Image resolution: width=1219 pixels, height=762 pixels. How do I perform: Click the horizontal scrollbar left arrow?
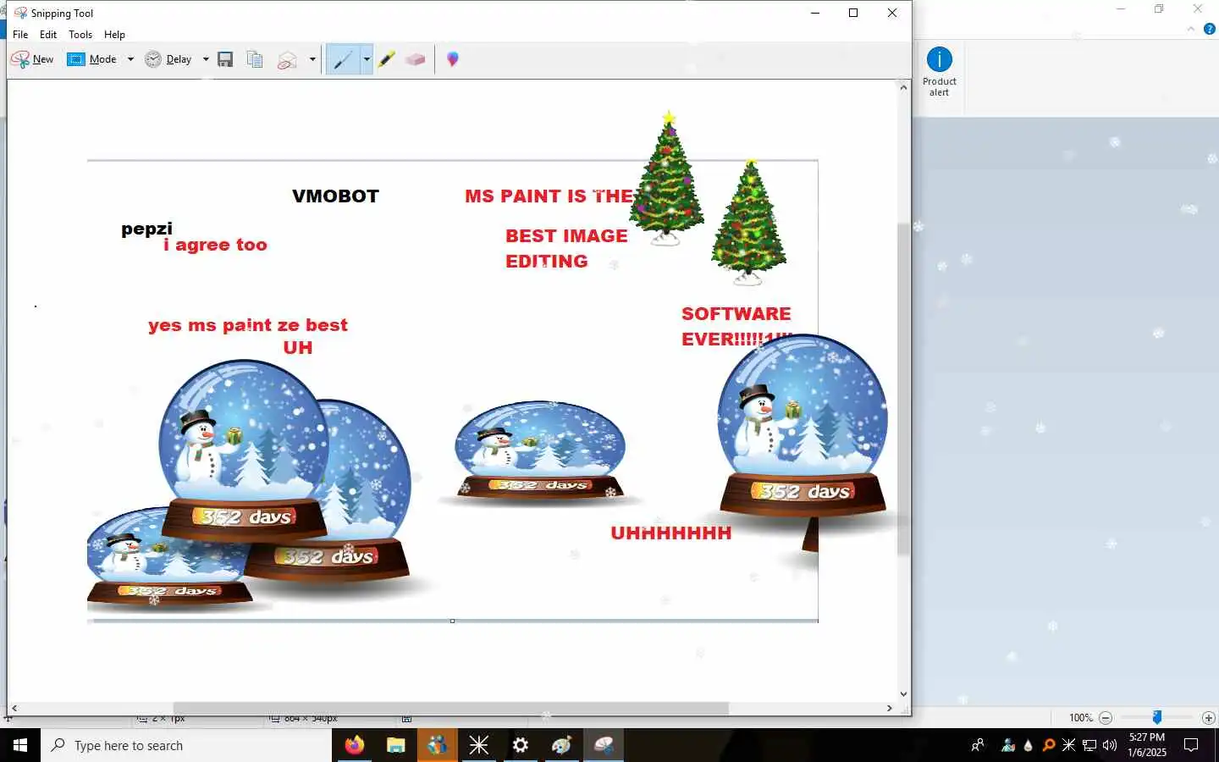(14, 708)
